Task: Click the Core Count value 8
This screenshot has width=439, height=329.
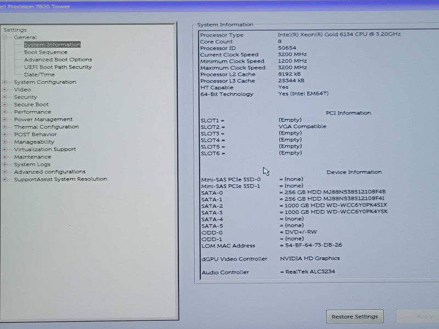Action: (280, 41)
